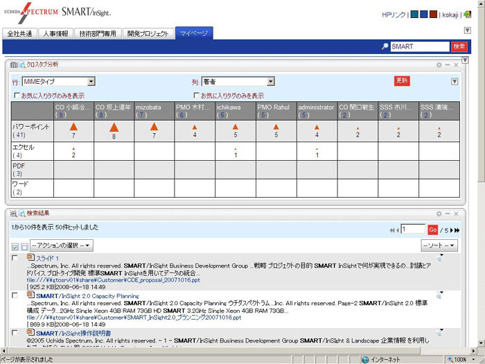The width and height of the screenshot is (485, 364).
Task: Click the SMART search input field
Action: (420, 46)
